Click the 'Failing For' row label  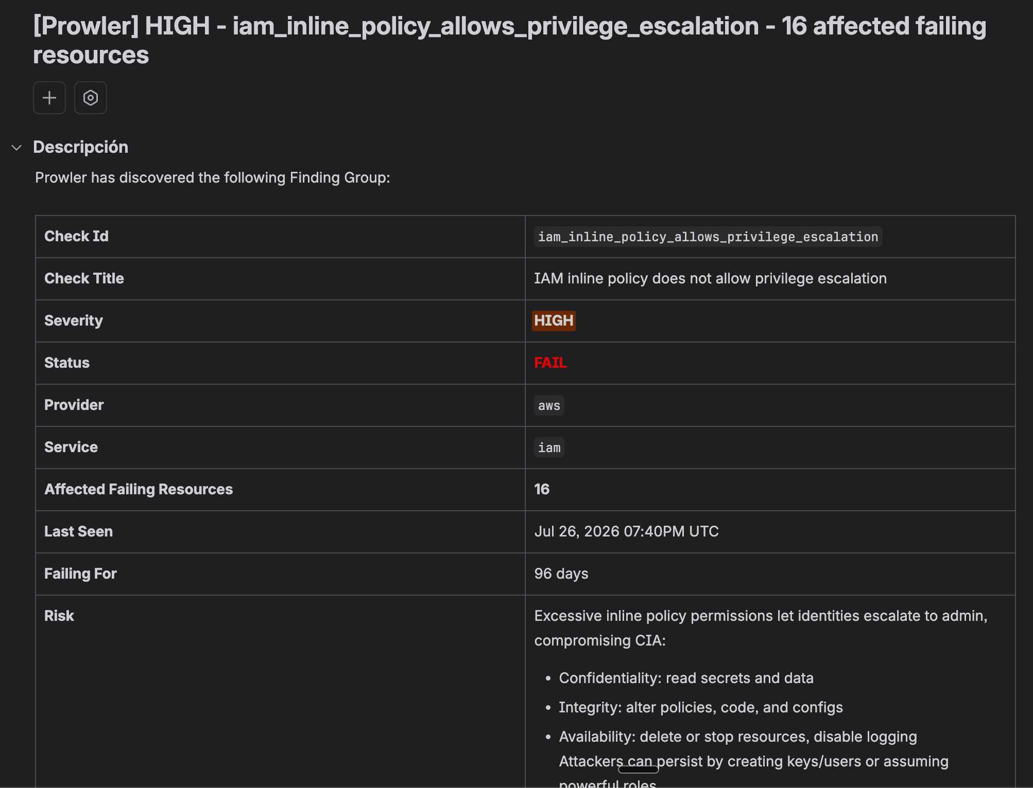point(81,574)
